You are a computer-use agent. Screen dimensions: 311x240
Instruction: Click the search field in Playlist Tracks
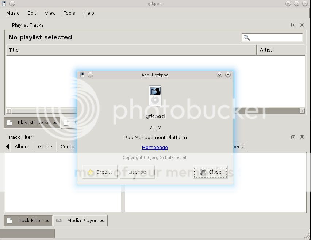point(272,37)
